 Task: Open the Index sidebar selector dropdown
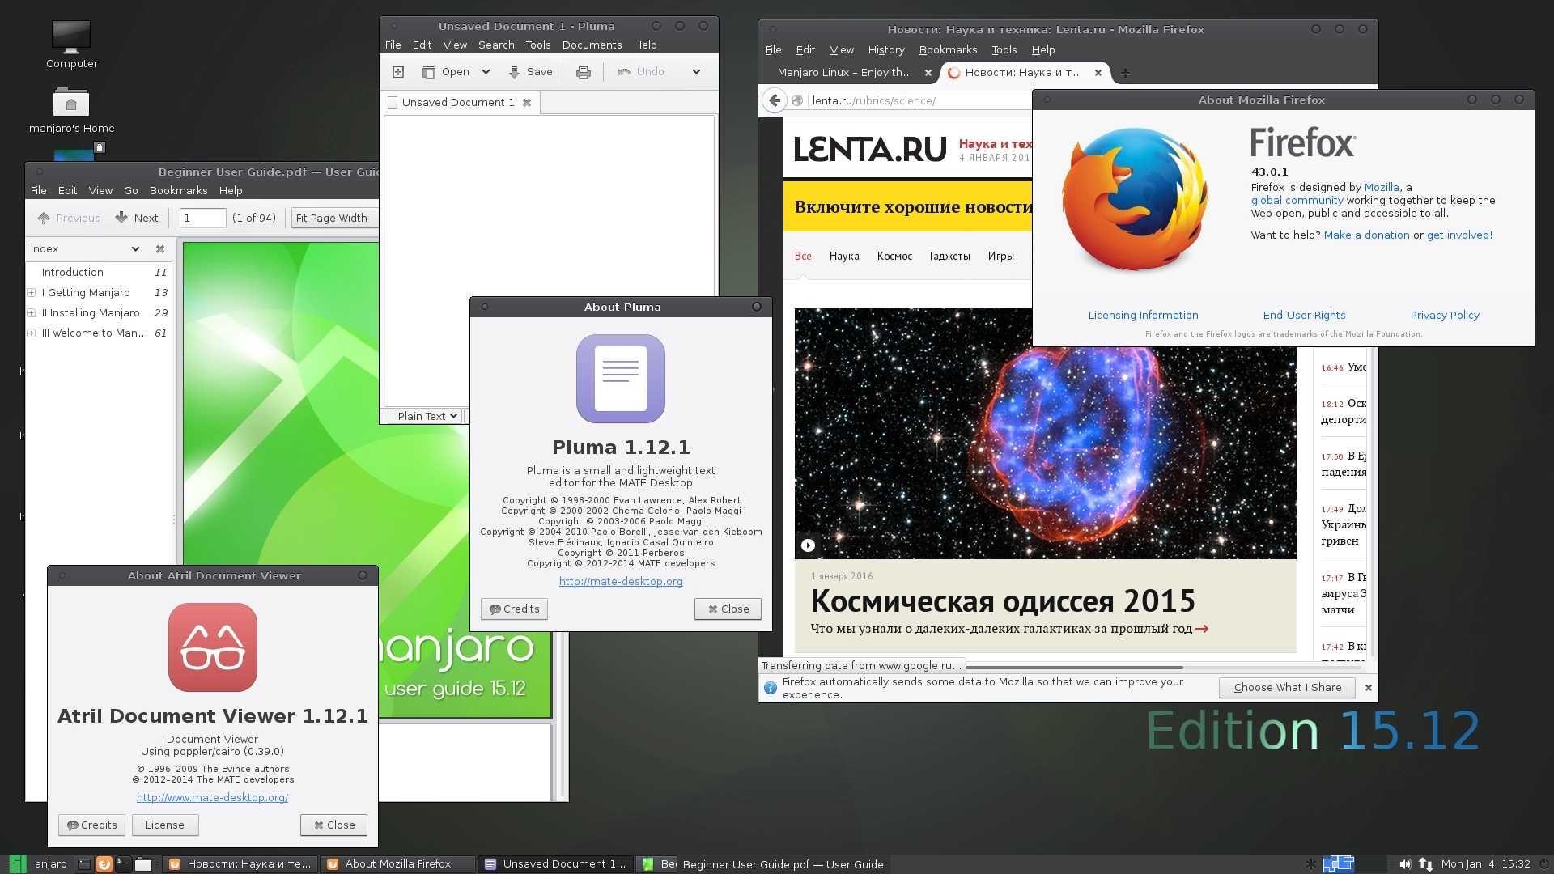(x=85, y=249)
